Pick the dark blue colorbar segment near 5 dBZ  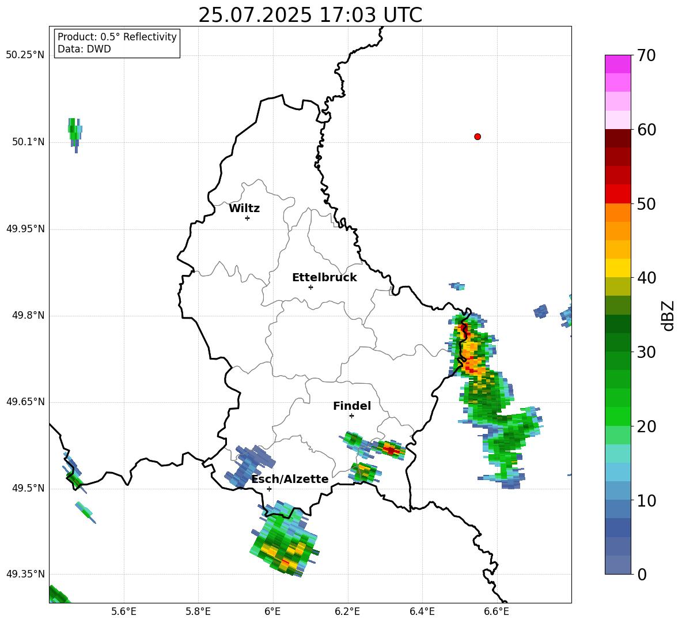pyautogui.click(x=617, y=527)
